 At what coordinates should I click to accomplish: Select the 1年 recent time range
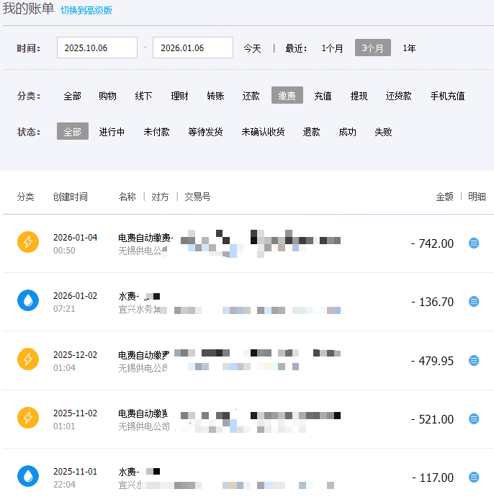click(409, 48)
